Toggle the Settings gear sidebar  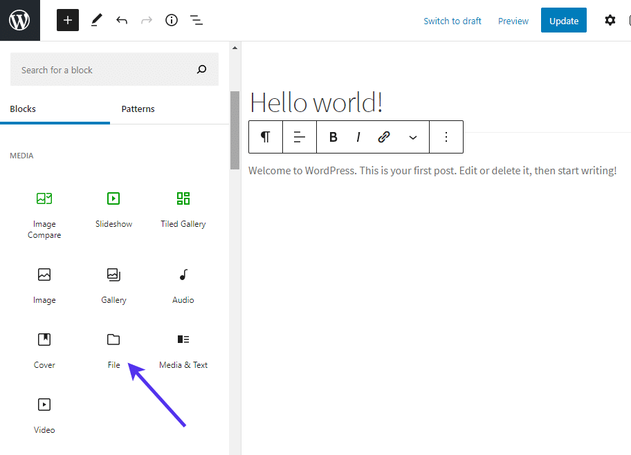coord(610,20)
